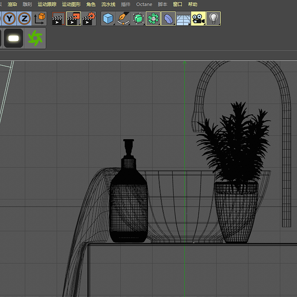The width and height of the screenshot is (297, 297).
Task: Open the 窗口 menu
Action: 177,4
